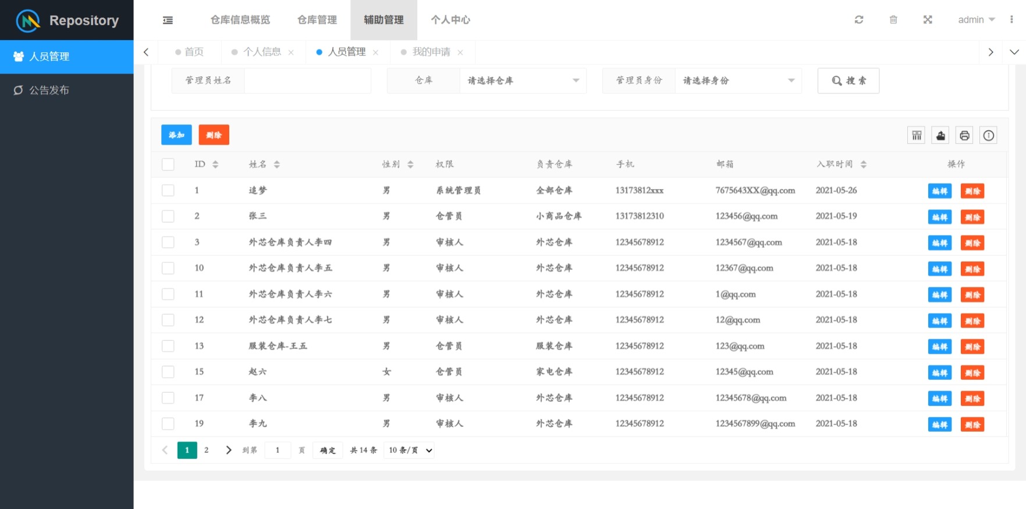Select 人员管理 in the sidebar
Image resolution: width=1026 pixels, height=509 pixels.
67,56
